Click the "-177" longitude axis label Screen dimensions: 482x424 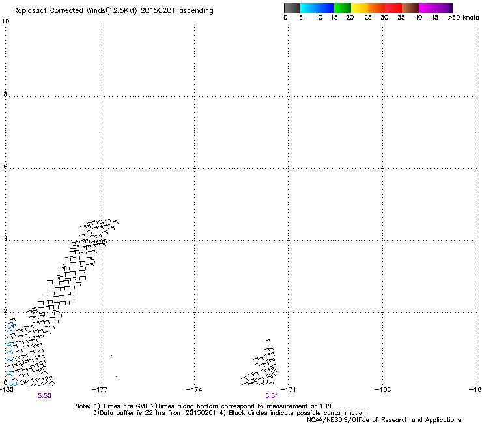click(x=100, y=390)
